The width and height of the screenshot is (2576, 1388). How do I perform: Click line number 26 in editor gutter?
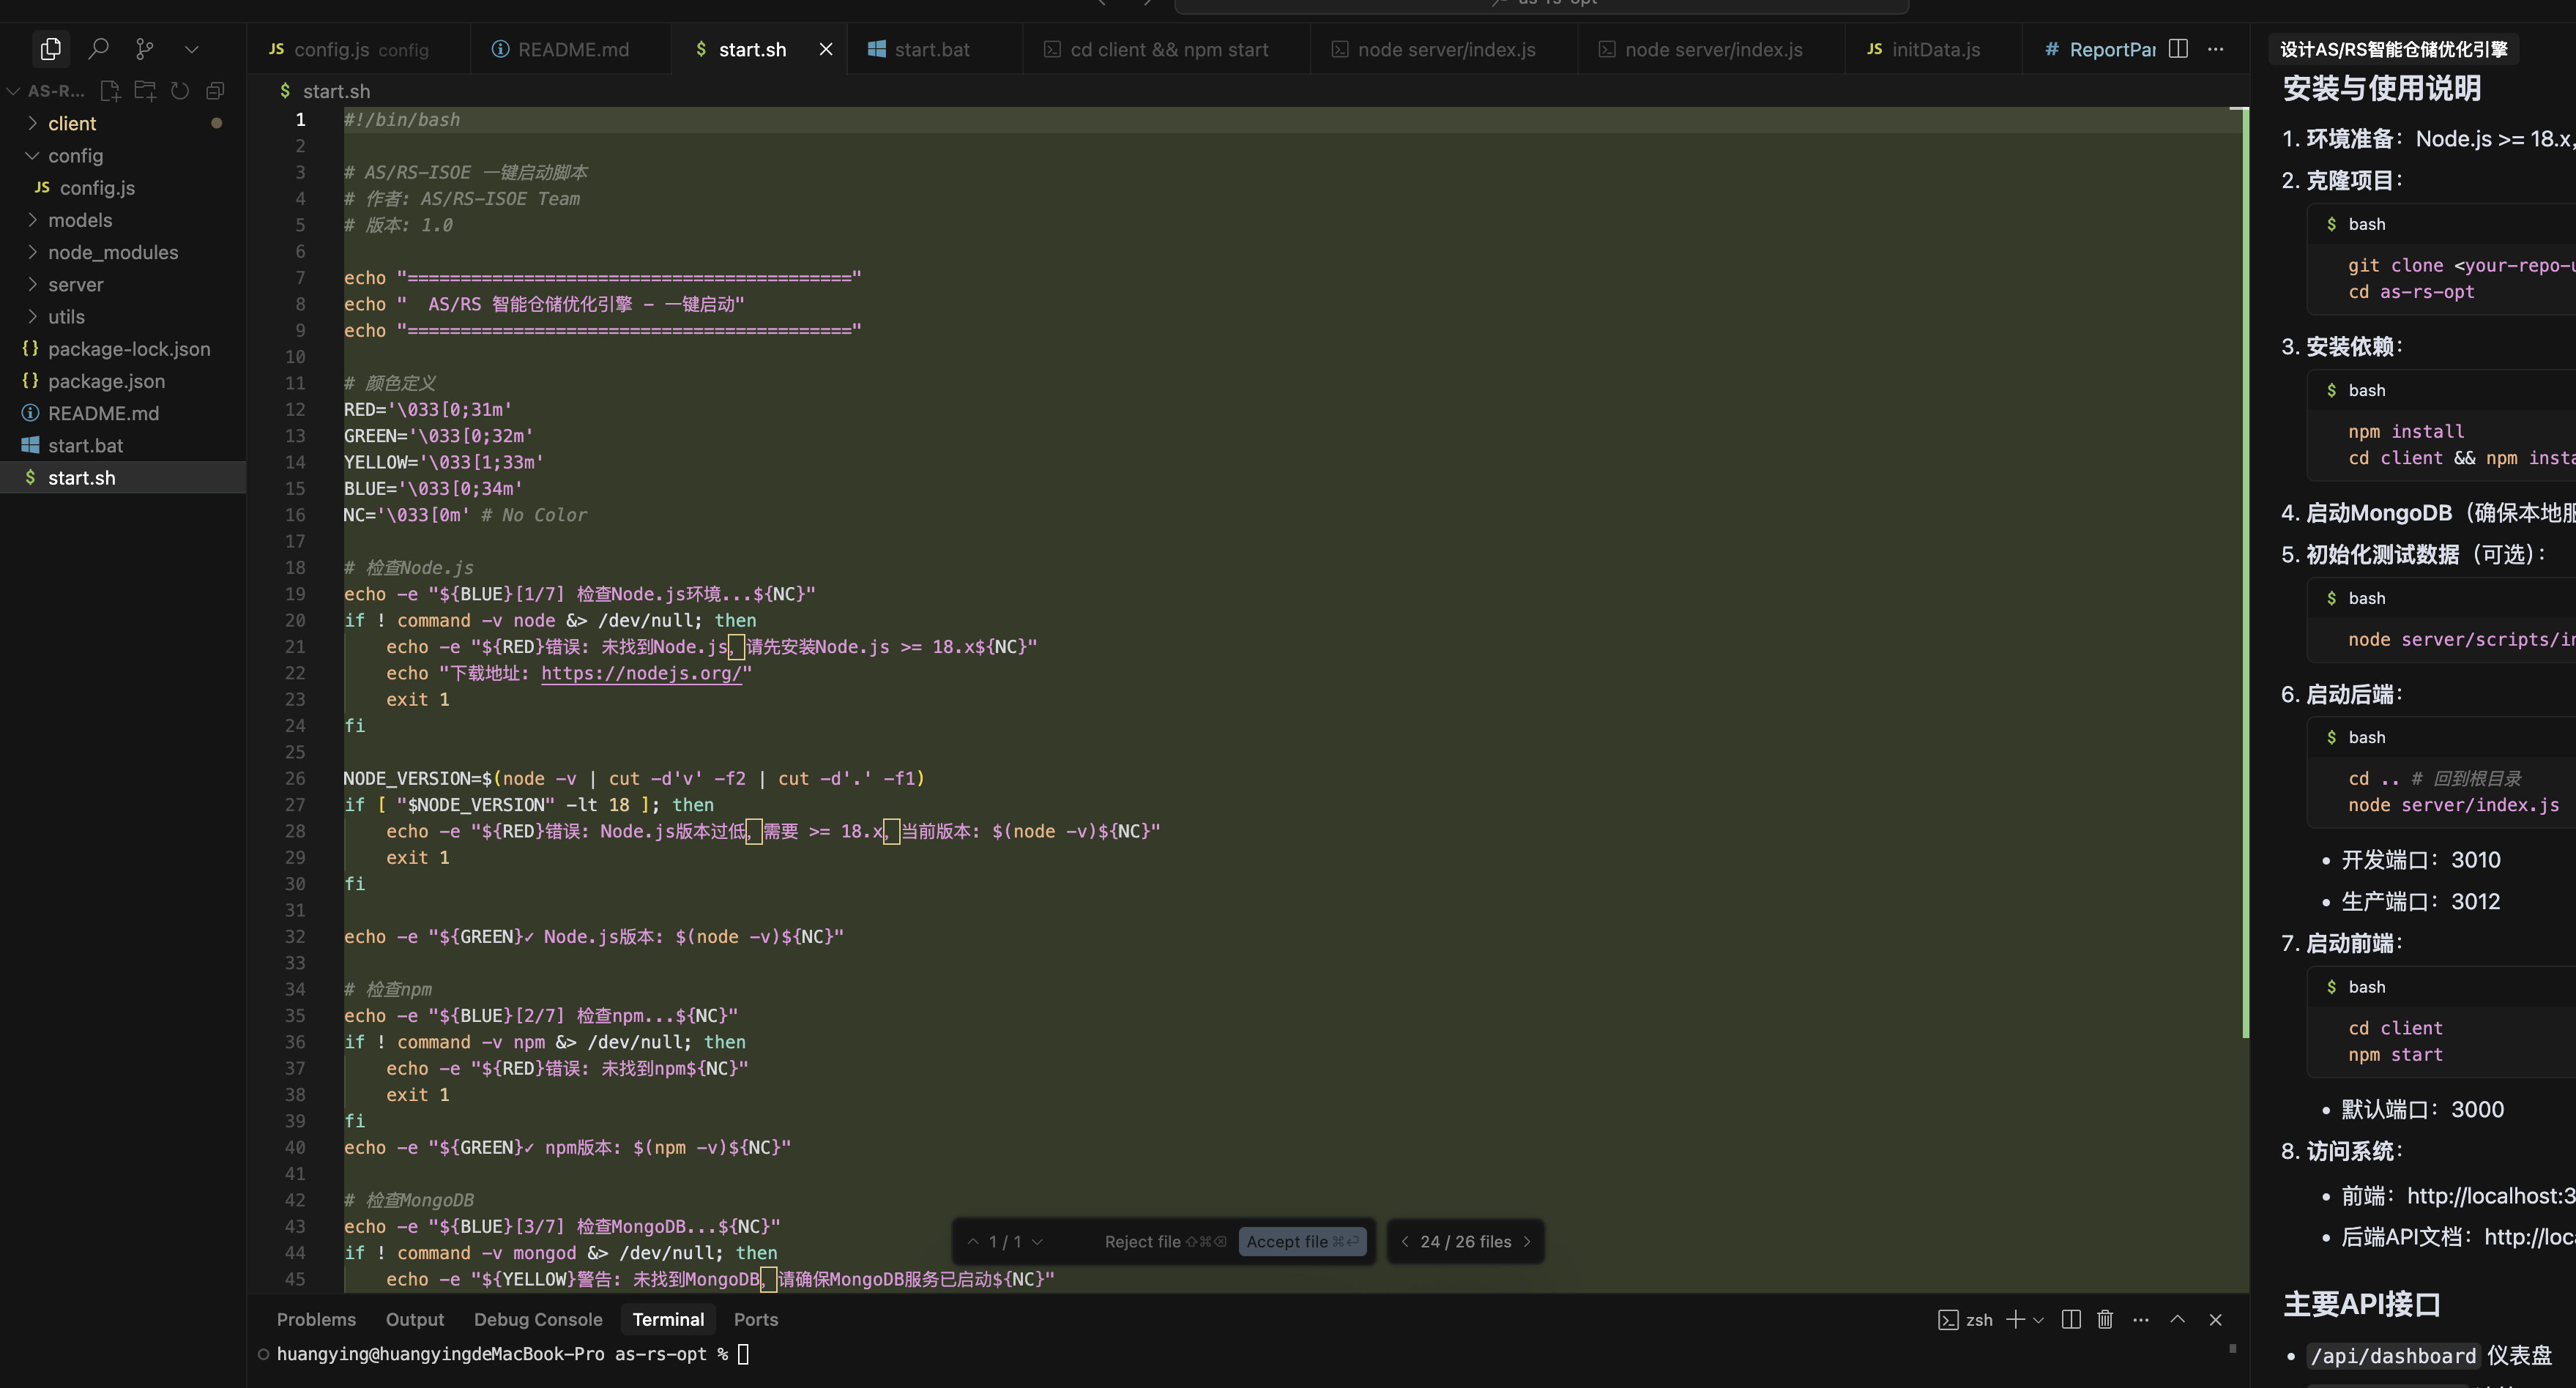(295, 778)
